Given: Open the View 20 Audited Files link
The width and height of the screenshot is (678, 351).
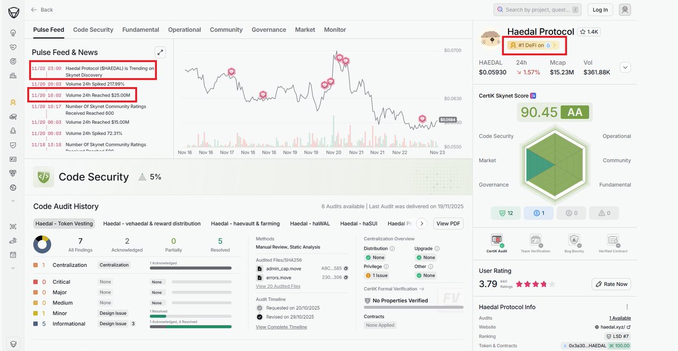Looking at the screenshot, I should [278, 287].
